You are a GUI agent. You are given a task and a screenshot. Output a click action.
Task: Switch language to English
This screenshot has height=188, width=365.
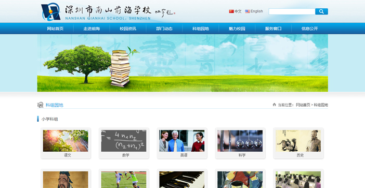pos(256,11)
